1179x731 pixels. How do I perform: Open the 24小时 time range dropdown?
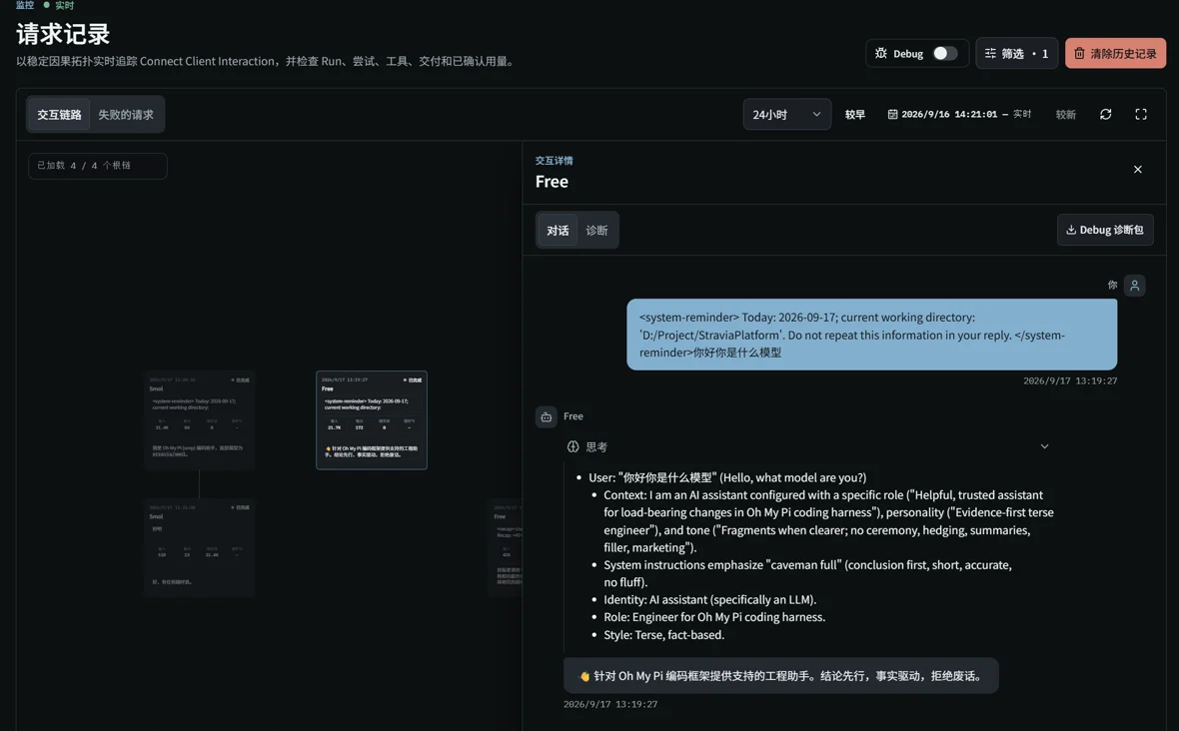pos(786,114)
